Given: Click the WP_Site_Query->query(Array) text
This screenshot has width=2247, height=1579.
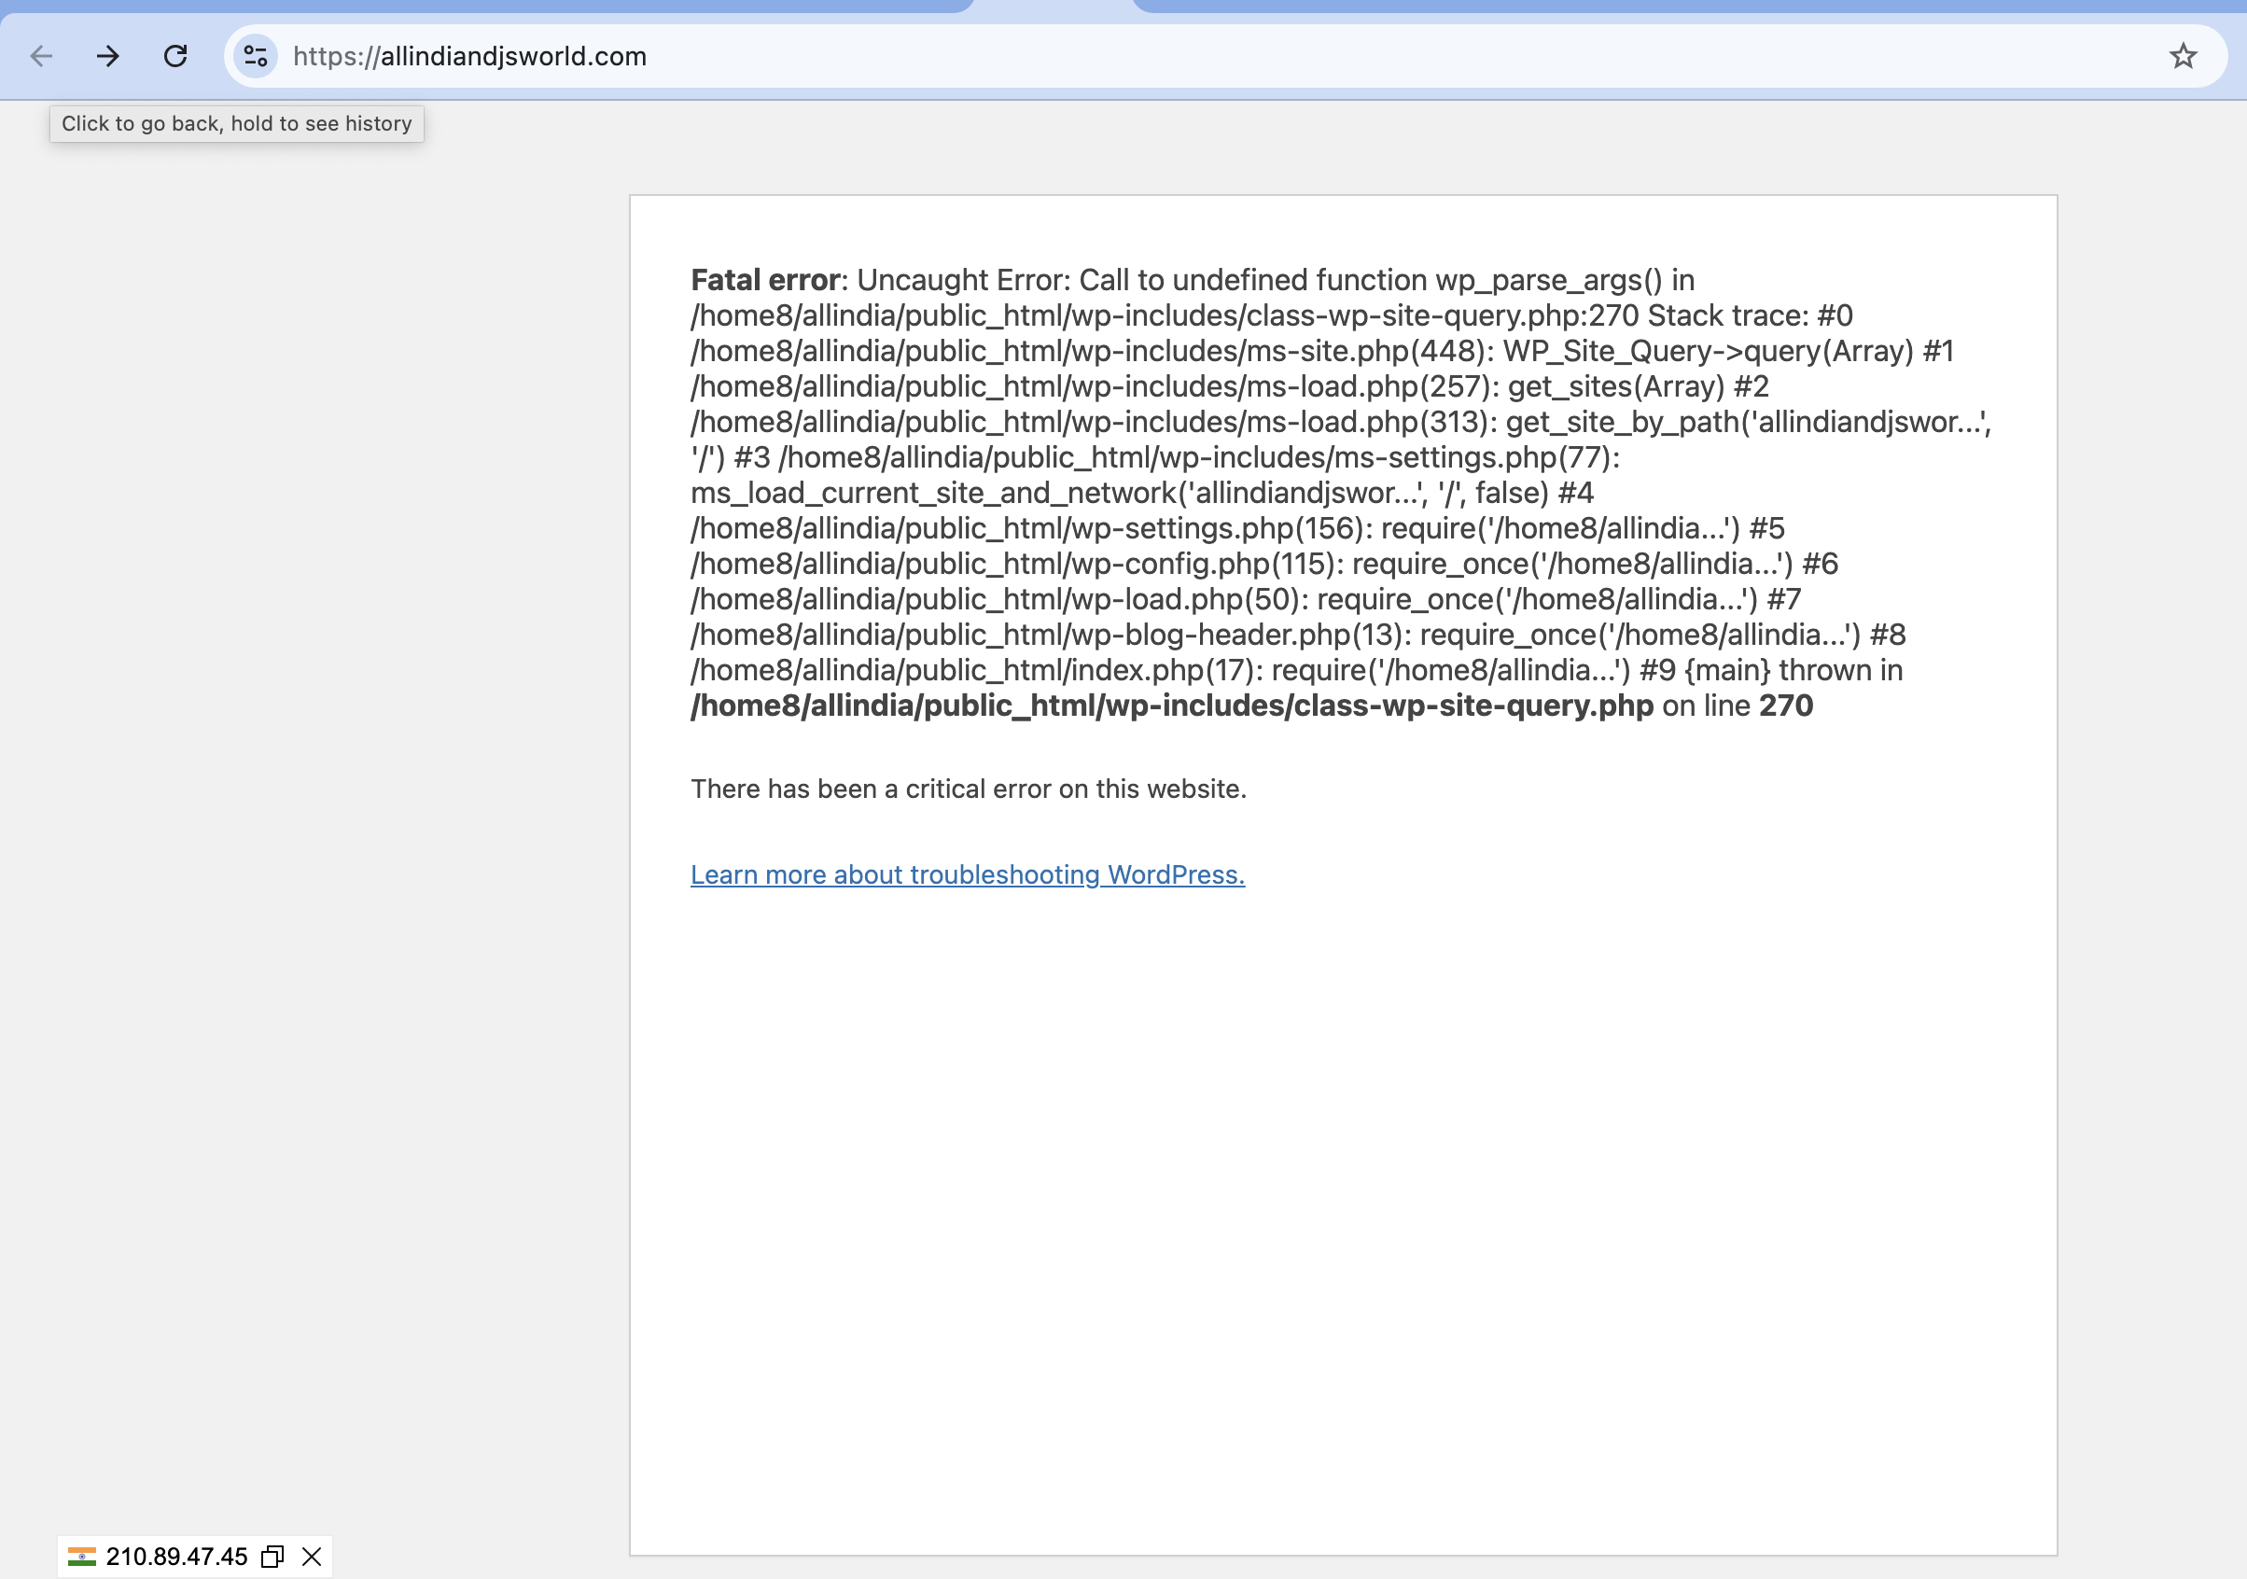Looking at the screenshot, I should (x=1708, y=351).
